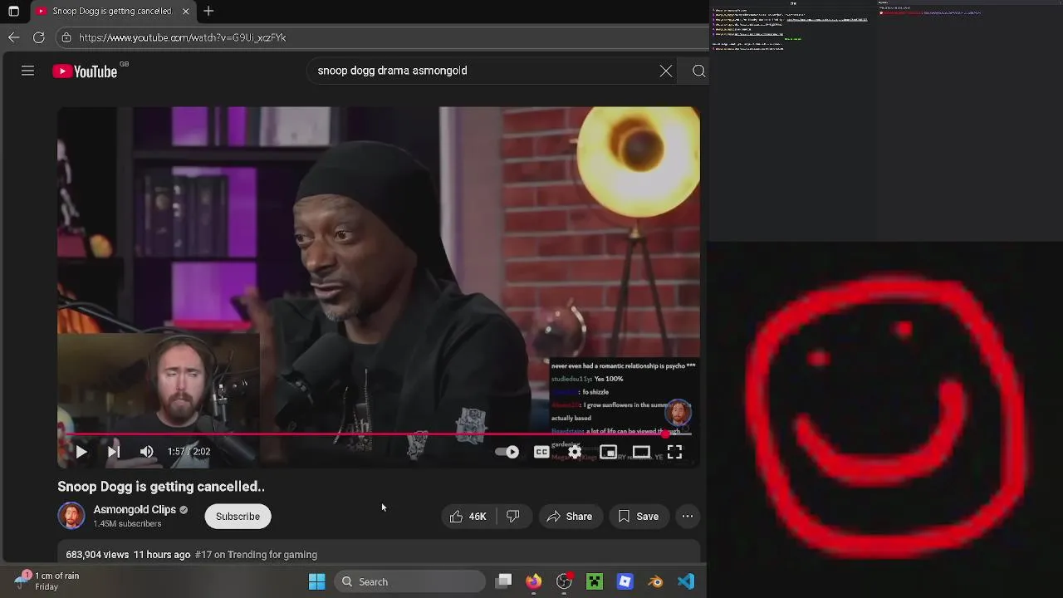Like the video with 46K likes
Viewport: 1063px width, 598px height.
[x=468, y=517]
